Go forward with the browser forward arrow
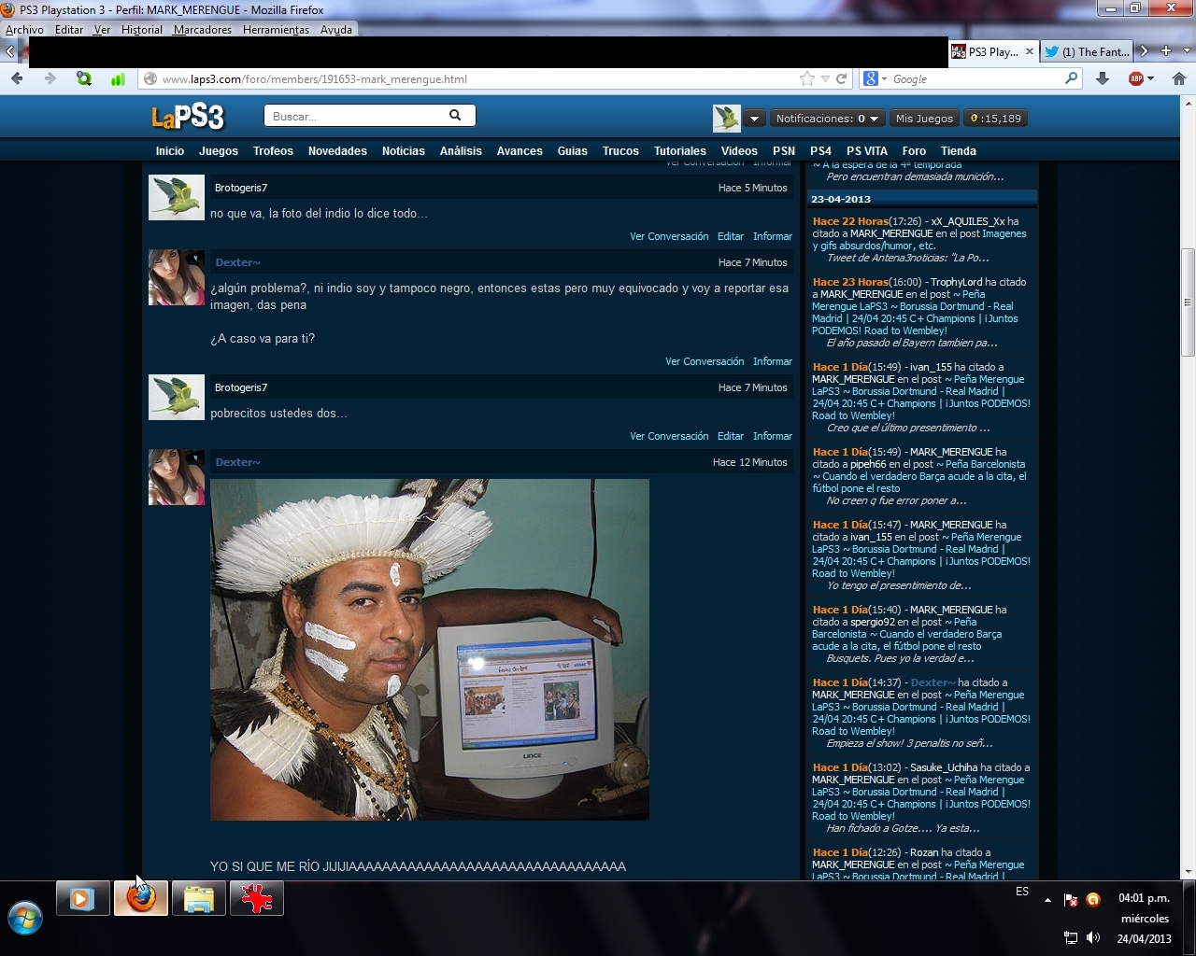 pyautogui.click(x=50, y=79)
